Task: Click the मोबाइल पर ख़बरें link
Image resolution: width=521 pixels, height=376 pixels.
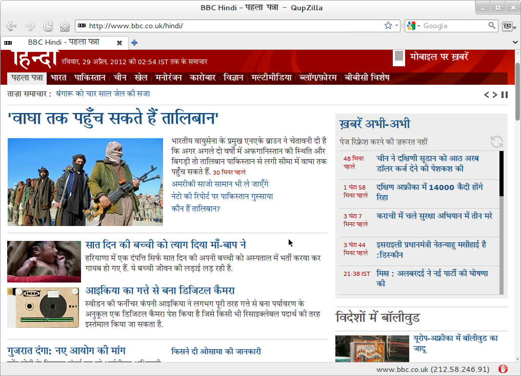Action: pos(439,57)
